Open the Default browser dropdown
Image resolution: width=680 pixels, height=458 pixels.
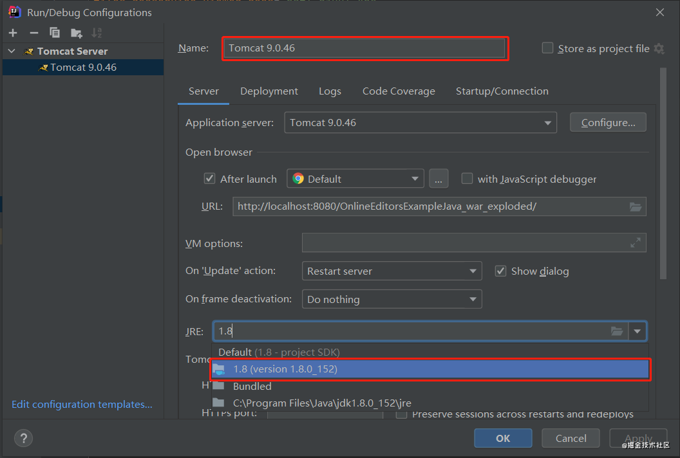click(355, 179)
